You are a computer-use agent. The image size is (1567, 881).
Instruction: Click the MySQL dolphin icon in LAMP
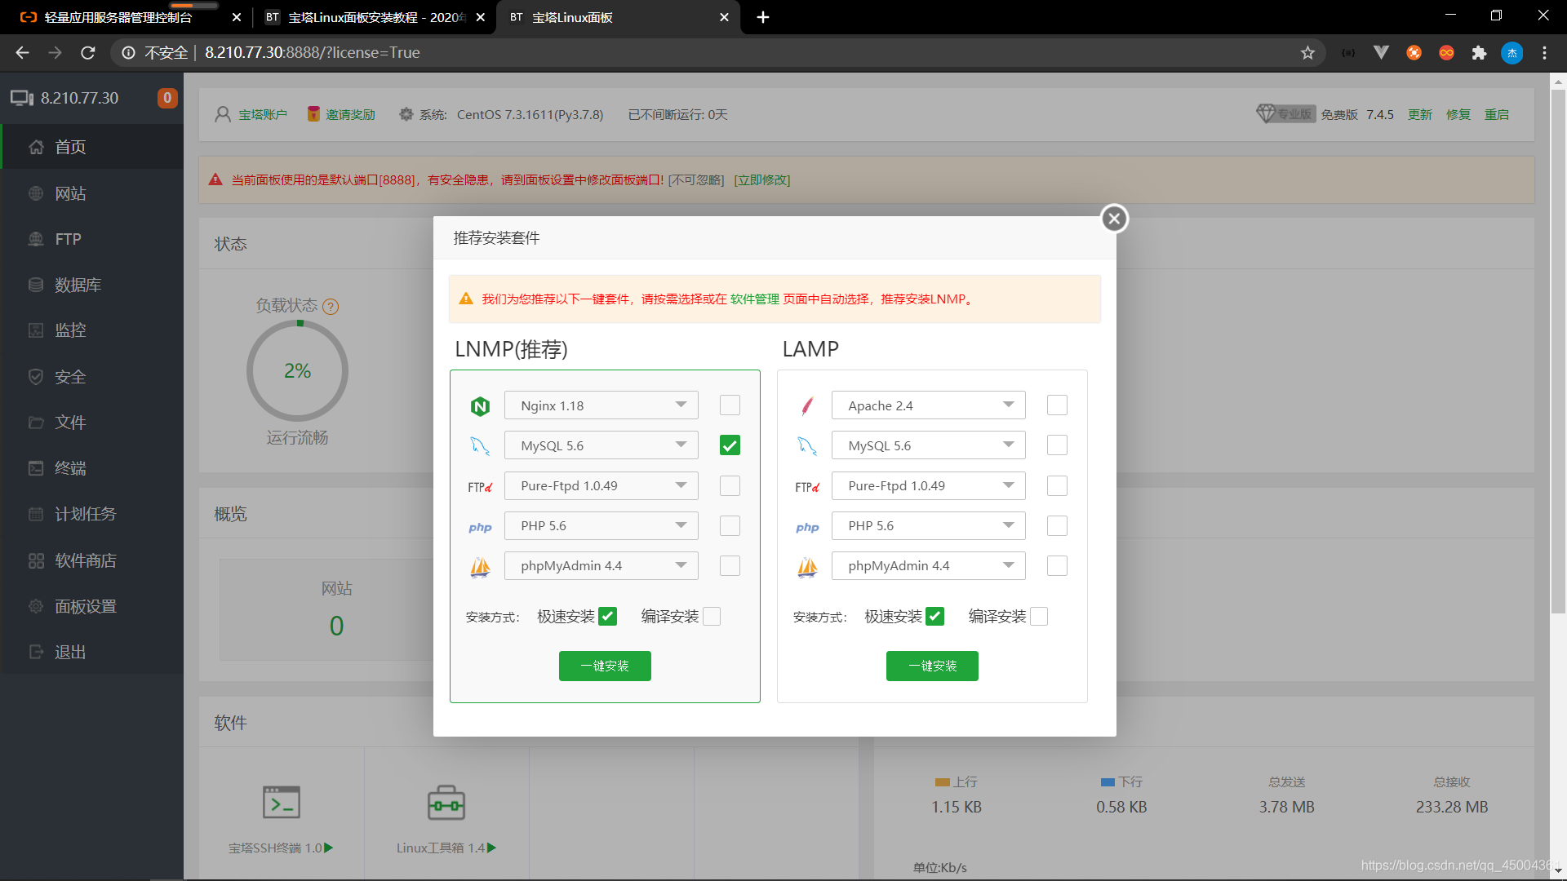(x=807, y=446)
